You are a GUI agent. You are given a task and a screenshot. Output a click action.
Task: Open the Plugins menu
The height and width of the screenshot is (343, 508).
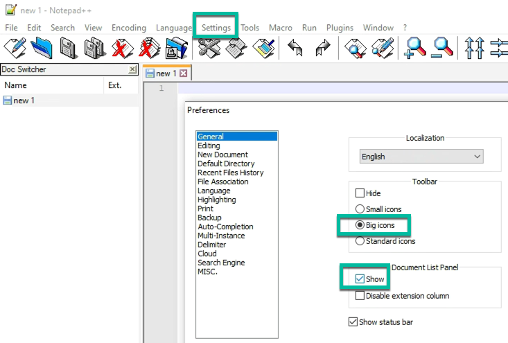click(340, 28)
